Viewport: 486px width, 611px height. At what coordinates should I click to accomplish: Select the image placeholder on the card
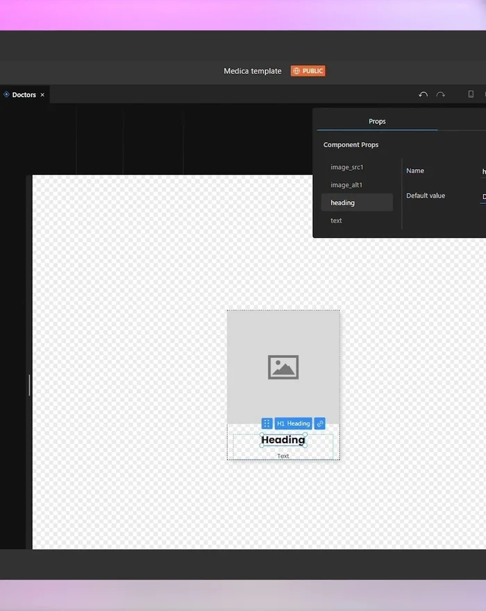(x=283, y=367)
